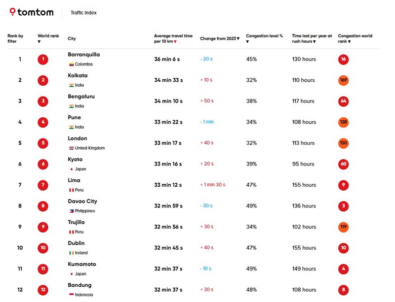Open the Traffic Index page title

(83, 13)
